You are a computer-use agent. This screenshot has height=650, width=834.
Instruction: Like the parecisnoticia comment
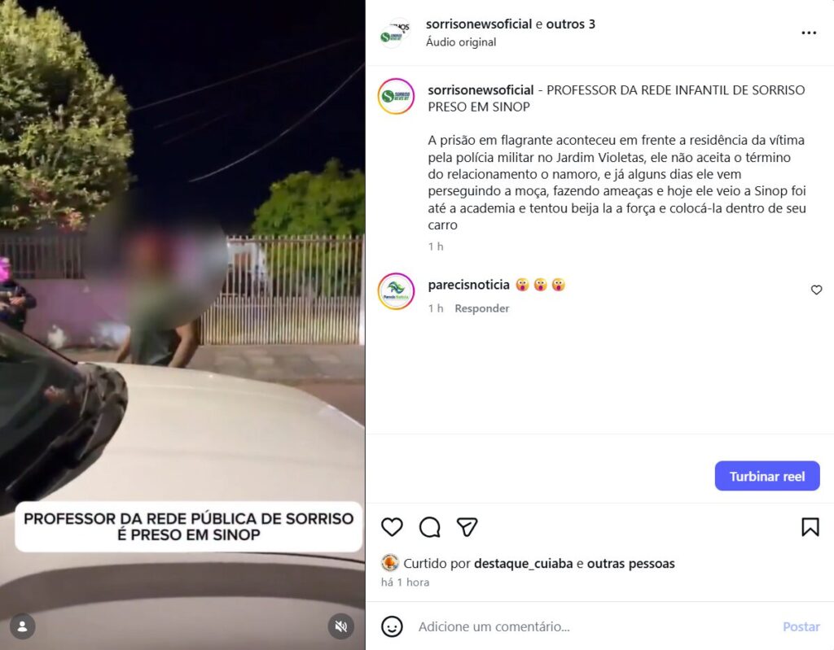[816, 290]
